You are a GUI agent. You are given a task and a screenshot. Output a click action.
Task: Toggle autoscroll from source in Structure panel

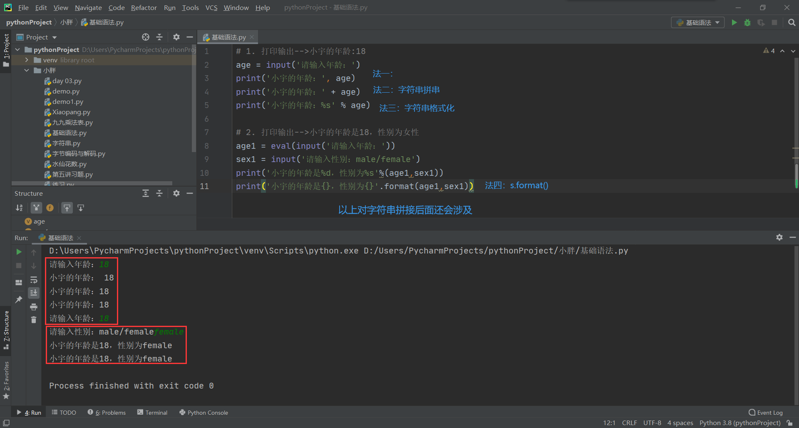click(81, 208)
